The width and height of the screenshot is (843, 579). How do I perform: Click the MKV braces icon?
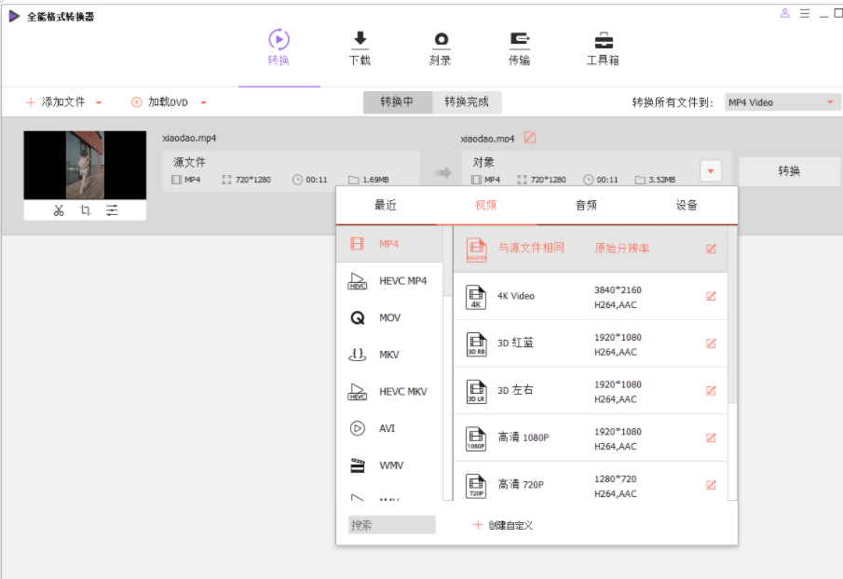358,355
